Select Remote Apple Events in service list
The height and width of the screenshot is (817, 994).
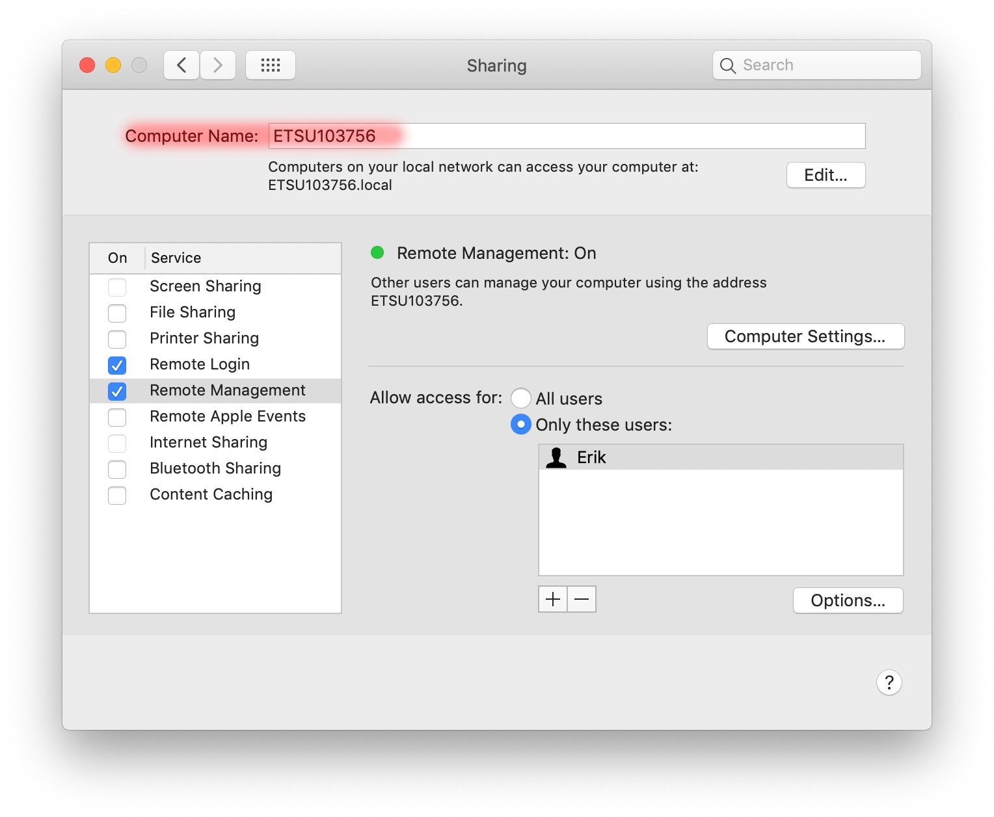click(x=227, y=416)
